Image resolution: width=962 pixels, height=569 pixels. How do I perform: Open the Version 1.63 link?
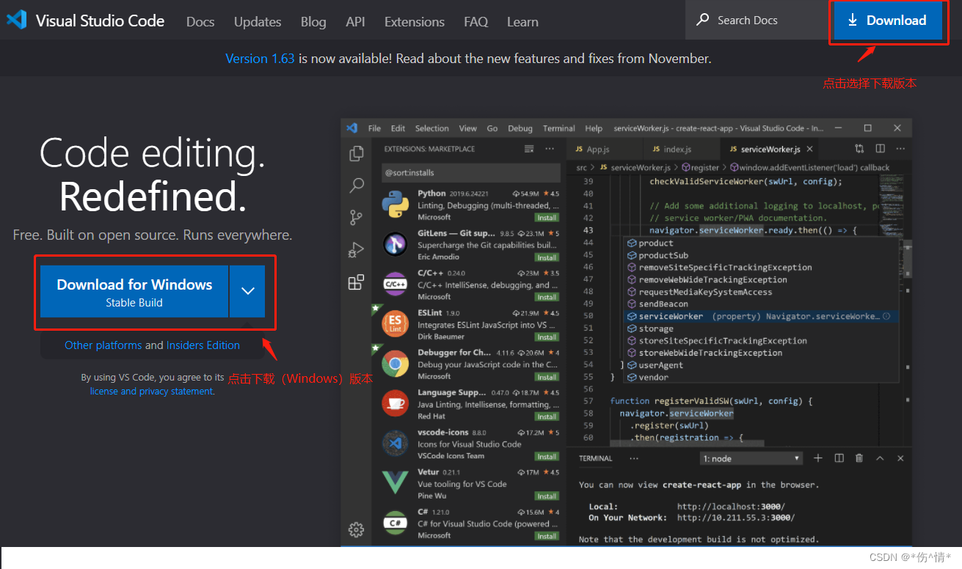tap(260, 59)
